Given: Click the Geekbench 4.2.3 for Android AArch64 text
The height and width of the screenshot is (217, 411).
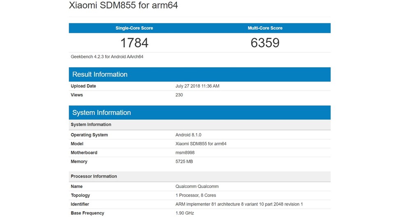Looking at the screenshot, I should tap(107, 57).
